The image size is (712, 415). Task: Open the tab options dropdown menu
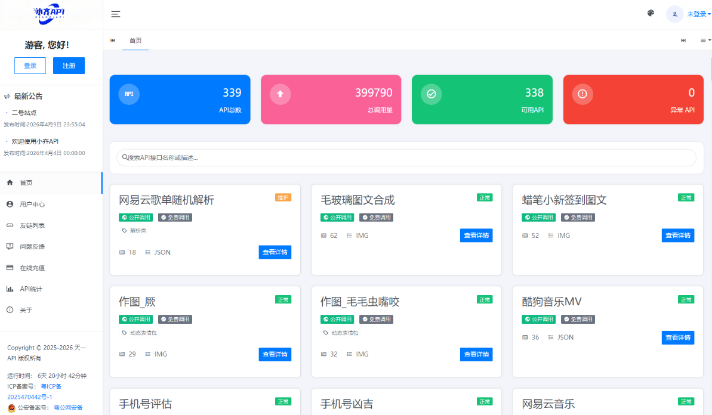(705, 41)
